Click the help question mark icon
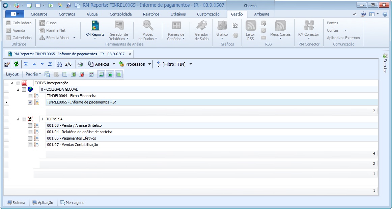The width and height of the screenshot is (392, 209). (385, 14)
